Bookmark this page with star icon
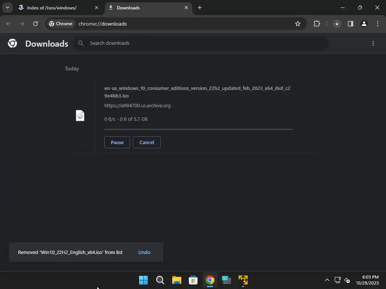The height and width of the screenshot is (289, 386). click(x=298, y=24)
